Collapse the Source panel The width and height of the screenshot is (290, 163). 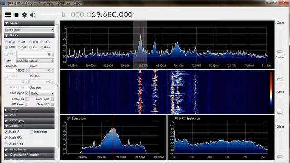(29, 23)
